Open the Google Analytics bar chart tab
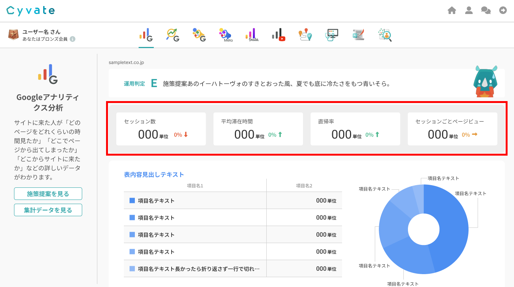Screen dimensions: 514x287 [x=146, y=35]
